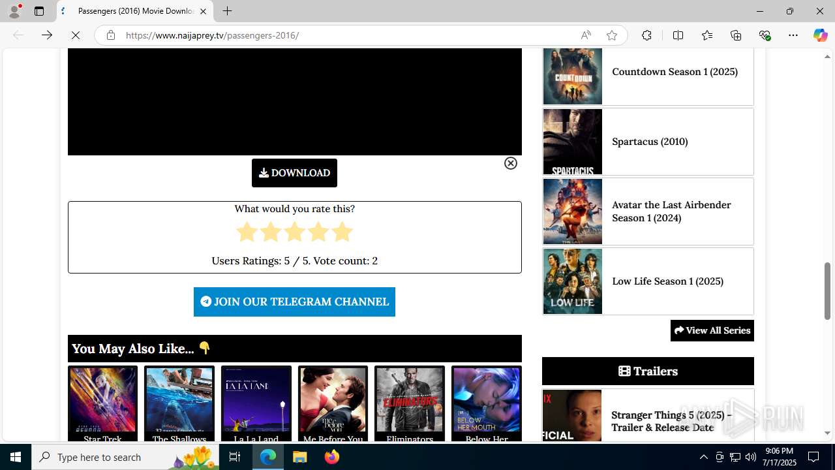Open volume control in system tray

[751, 457]
